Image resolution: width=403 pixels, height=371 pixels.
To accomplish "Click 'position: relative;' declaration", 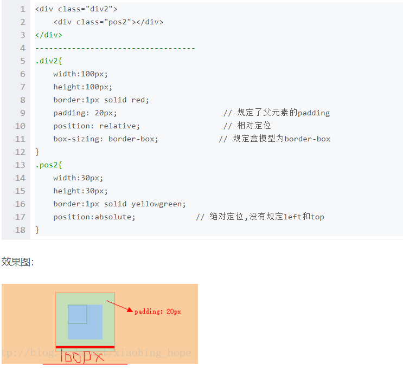I will [x=97, y=126].
